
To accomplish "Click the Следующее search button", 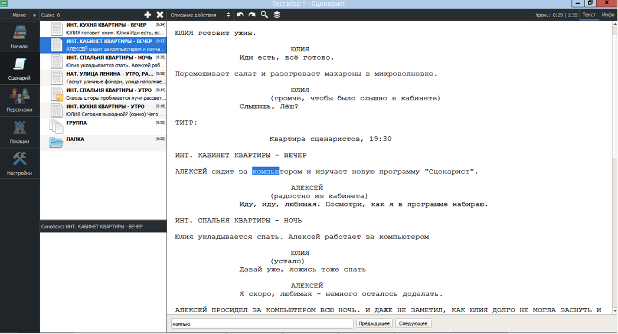I will click(x=413, y=323).
